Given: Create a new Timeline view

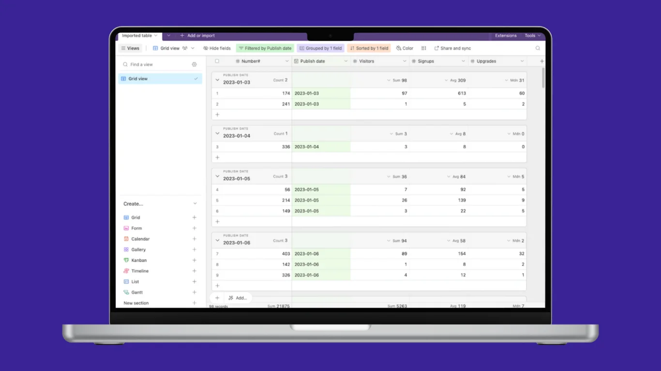Looking at the screenshot, I should pyautogui.click(x=139, y=271).
